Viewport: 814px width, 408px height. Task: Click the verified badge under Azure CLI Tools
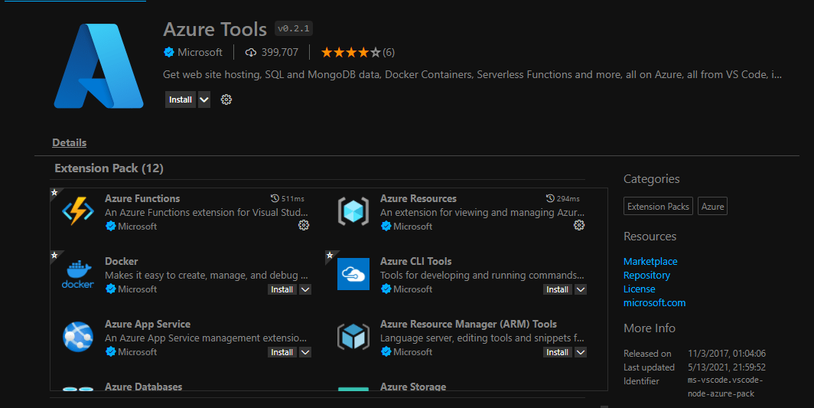pyautogui.click(x=386, y=289)
